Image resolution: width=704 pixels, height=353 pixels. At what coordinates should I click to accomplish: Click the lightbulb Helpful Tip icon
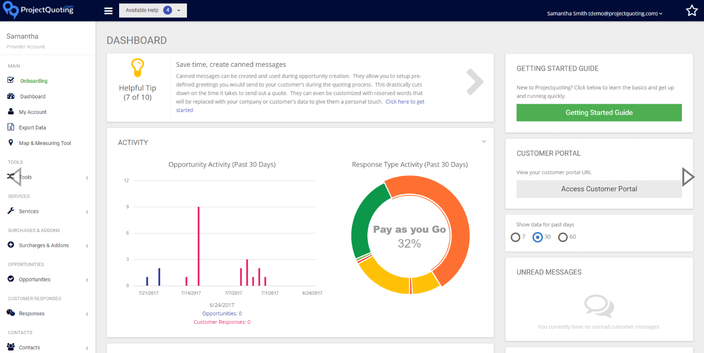(x=137, y=68)
